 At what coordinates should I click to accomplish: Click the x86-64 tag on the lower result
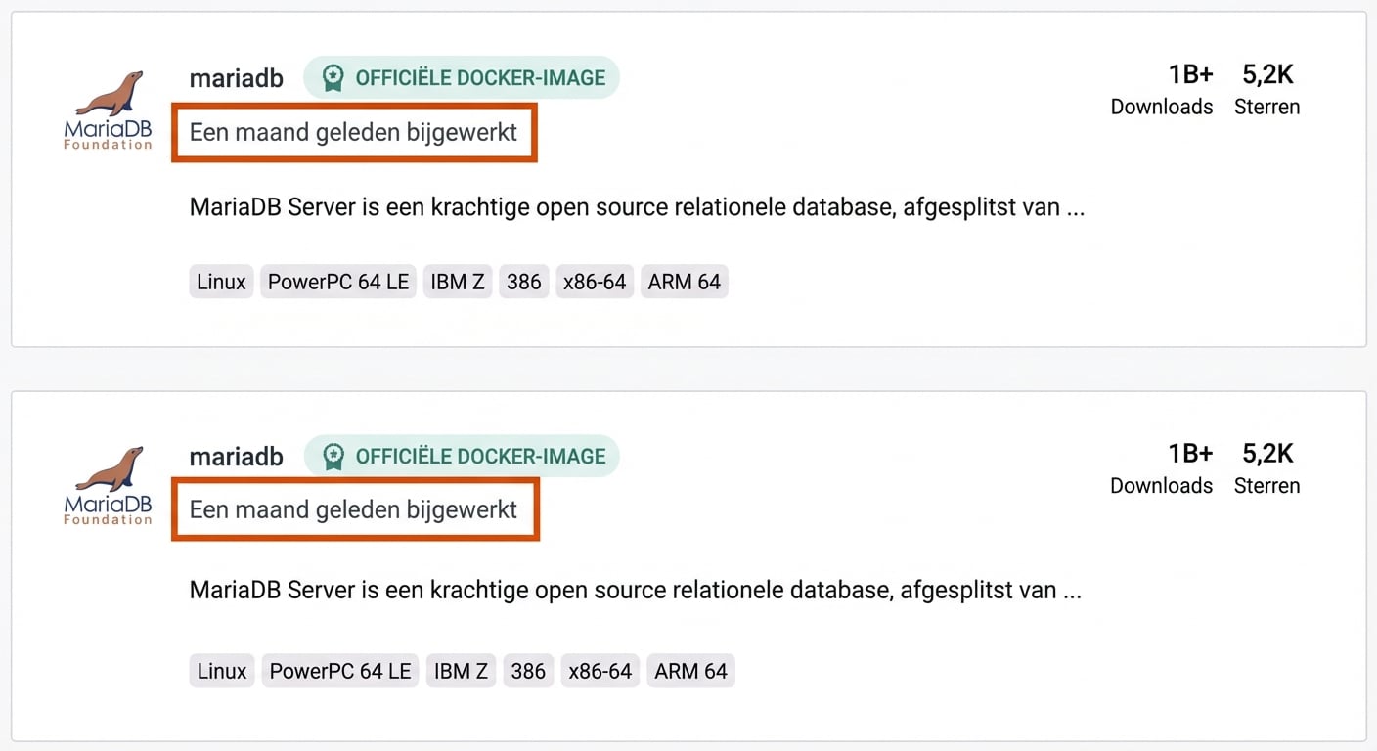pyautogui.click(x=600, y=671)
